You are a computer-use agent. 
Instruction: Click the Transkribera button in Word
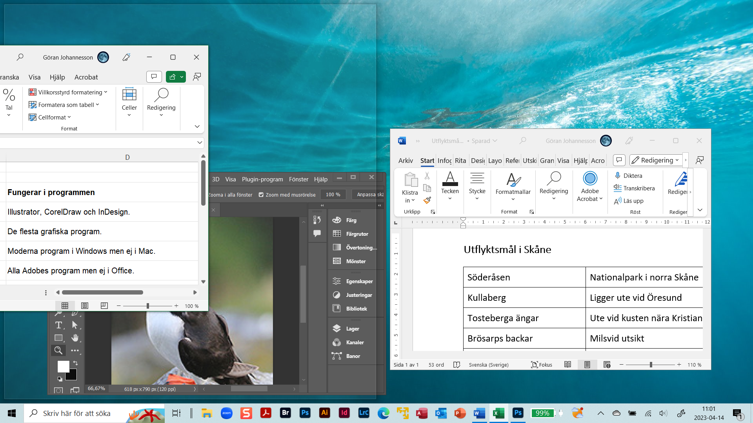pyautogui.click(x=634, y=188)
